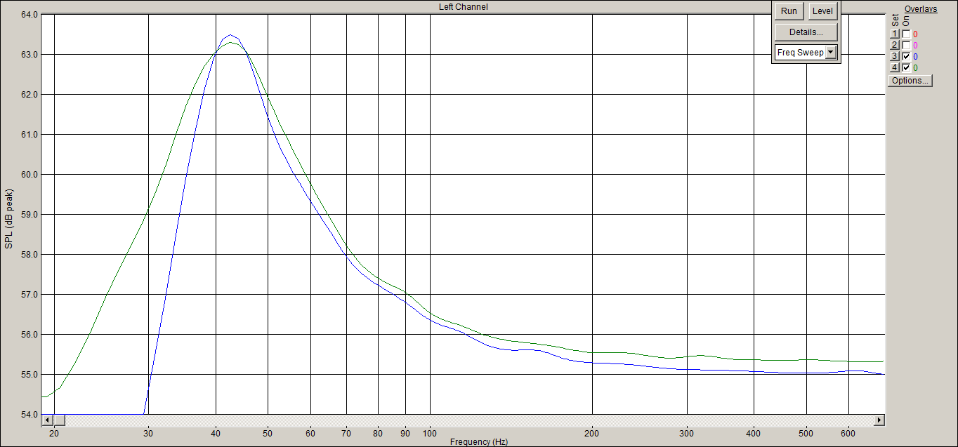Click the Run button
The width and height of the screenshot is (958, 447).
tap(789, 11)
